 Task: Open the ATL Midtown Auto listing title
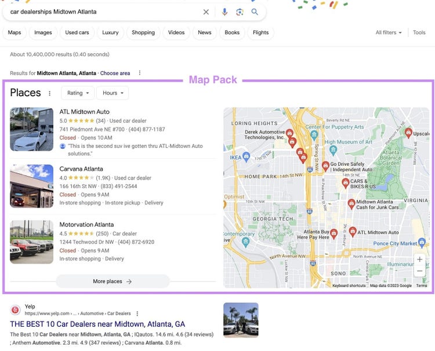84,112
